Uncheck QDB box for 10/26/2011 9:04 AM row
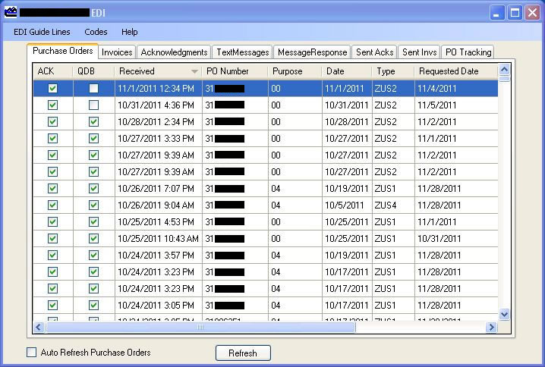This screenshot has height=367, width=545. point(93,205)
